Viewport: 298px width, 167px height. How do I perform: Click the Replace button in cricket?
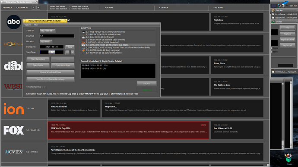point(287,34)
